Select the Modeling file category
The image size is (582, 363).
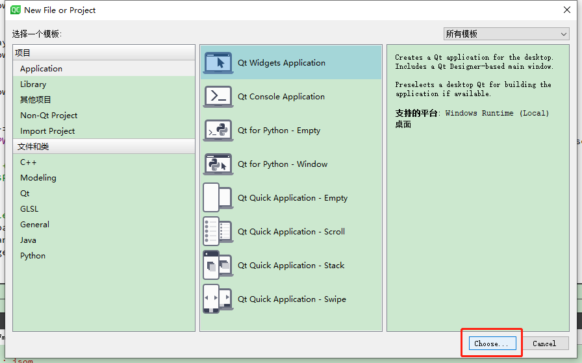[x=104, y=178]
